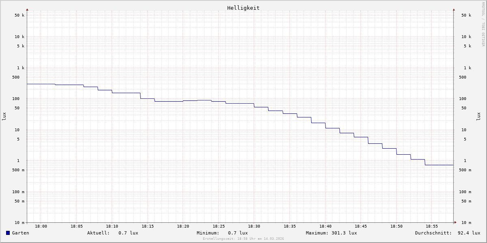Click the Maximum 301.3 lux readout

332,233
